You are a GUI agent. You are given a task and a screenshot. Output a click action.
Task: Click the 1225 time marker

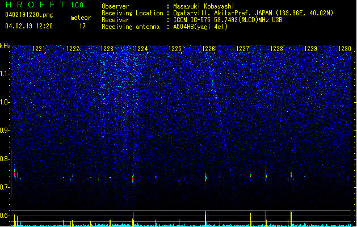coord(175,49)
